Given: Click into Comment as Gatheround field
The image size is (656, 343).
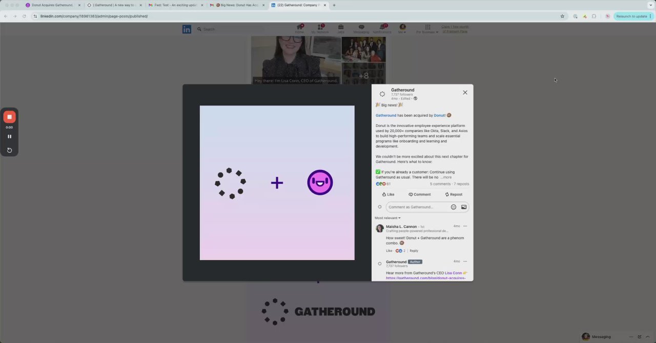Looking at the screenshot, I should coord(417,207).
